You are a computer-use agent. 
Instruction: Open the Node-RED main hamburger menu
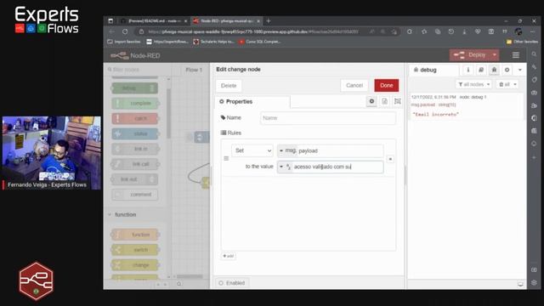point(516,55)
